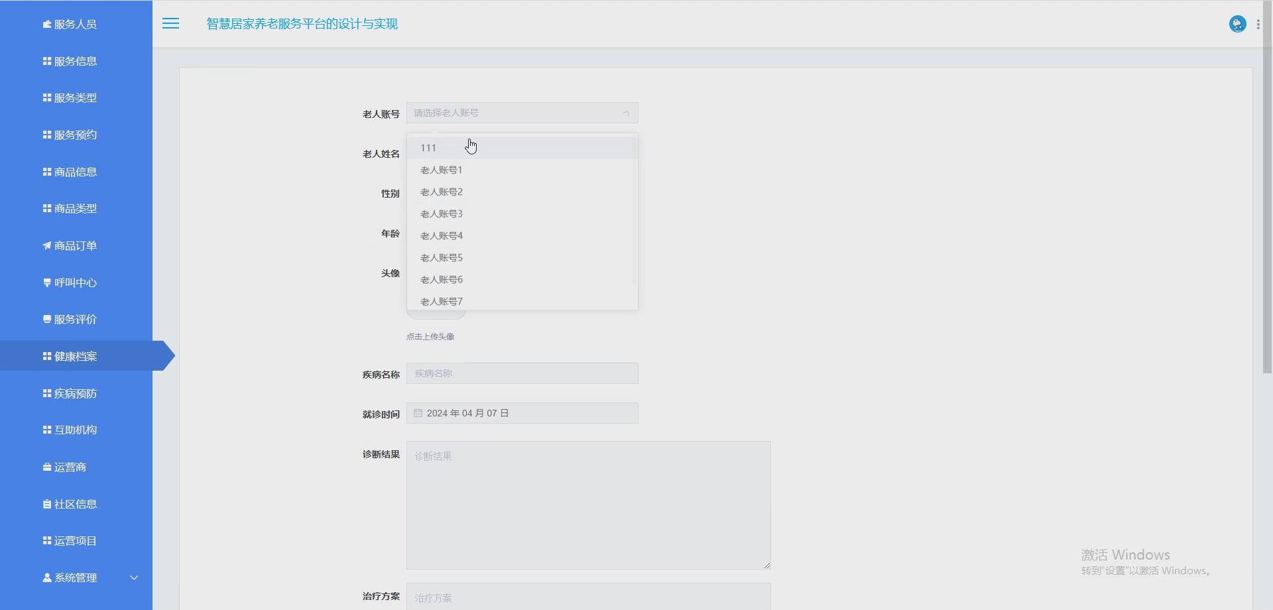
Task: Open the 就诊时间 date field
Action: [x=522, y=413]
